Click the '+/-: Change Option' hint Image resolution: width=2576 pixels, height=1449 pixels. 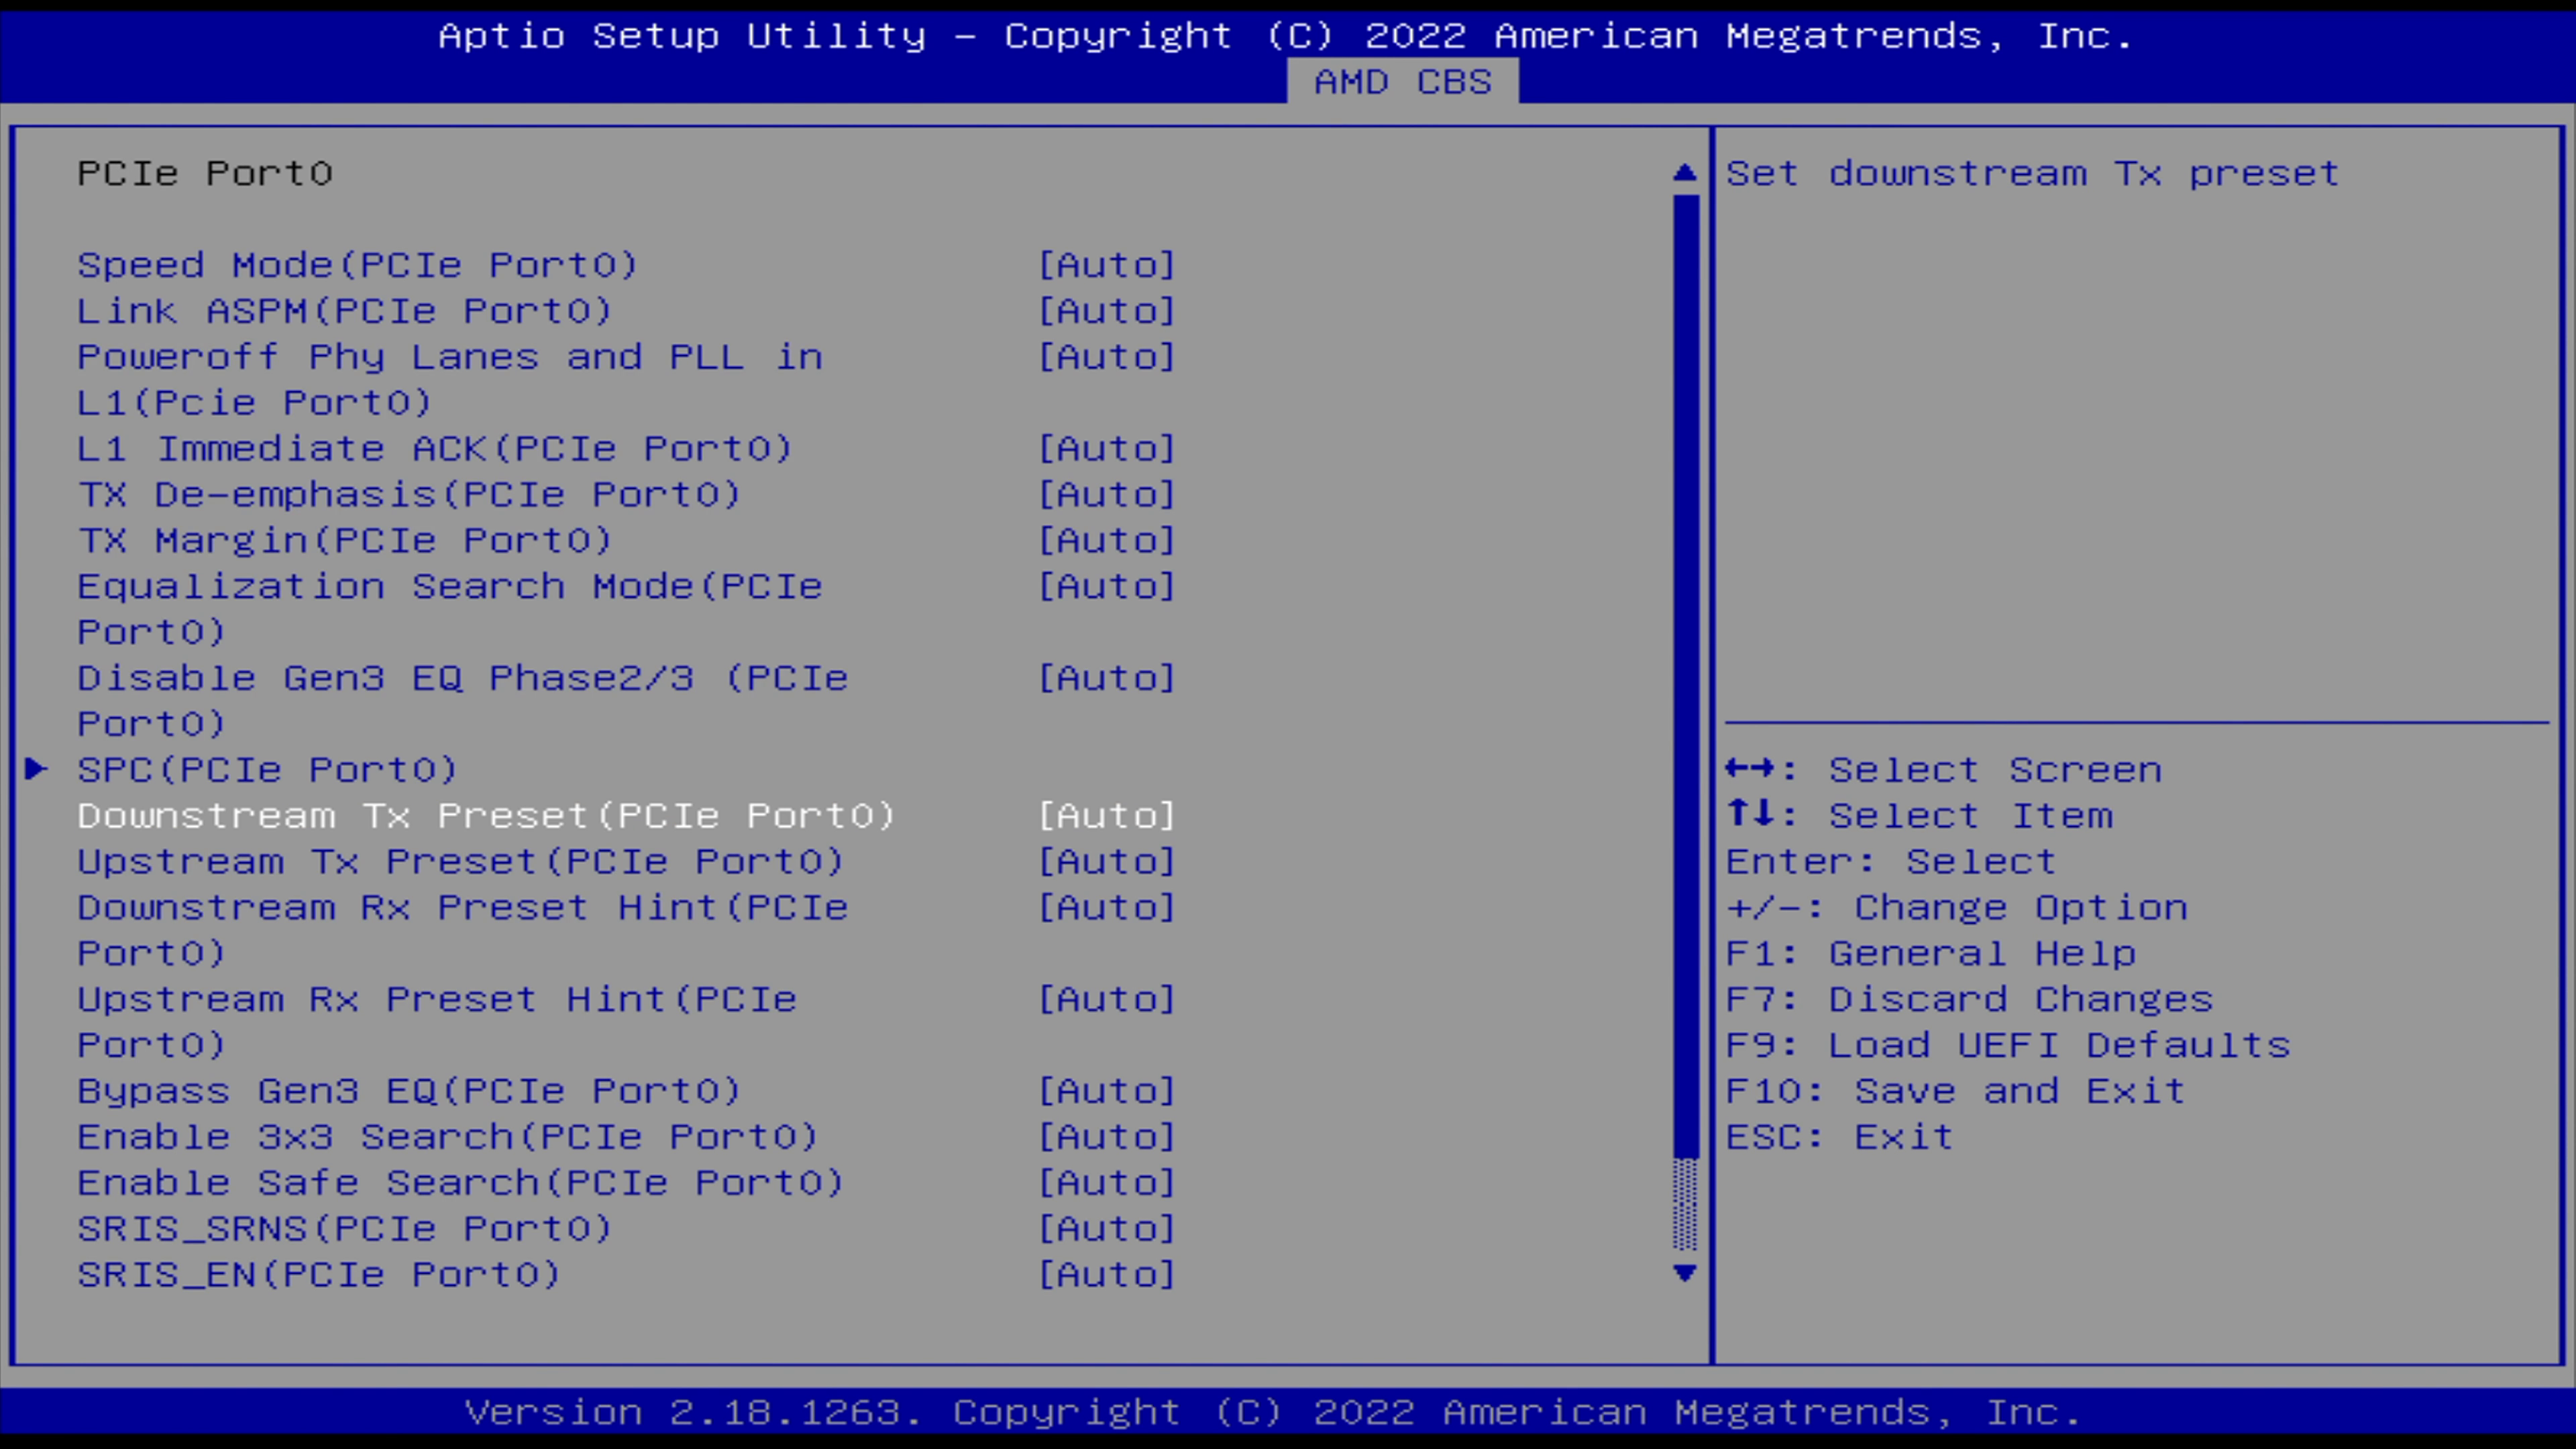tap(1957, 908)
